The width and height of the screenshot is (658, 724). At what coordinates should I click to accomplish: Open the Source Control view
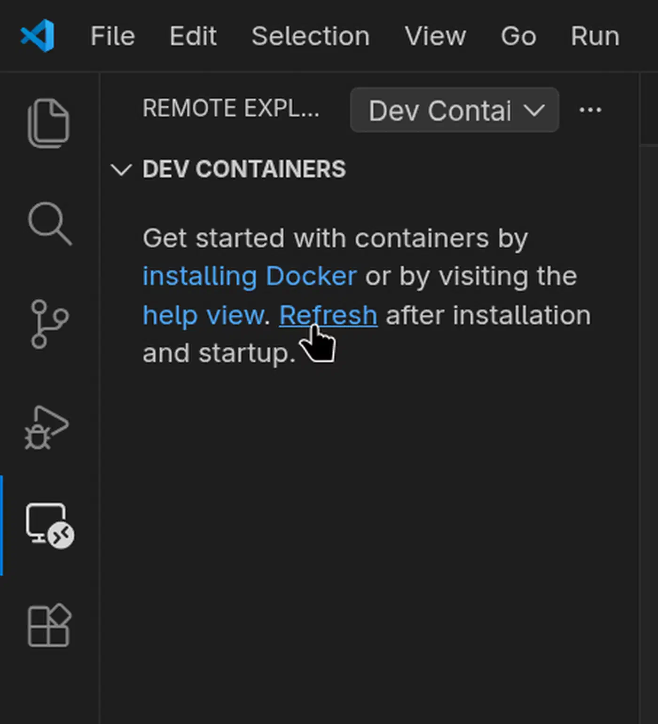[x=49, y=324]
